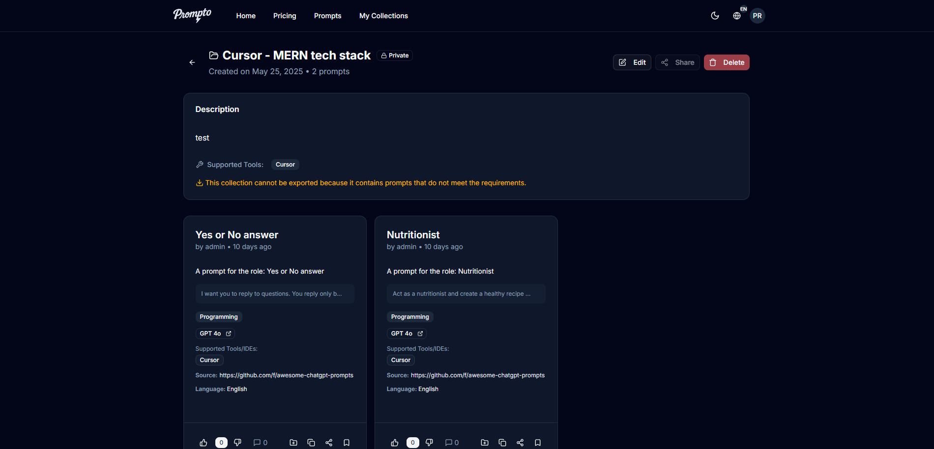Click the Prompto logo
This screenshot has width=934, height=449.
pos(192,15)
